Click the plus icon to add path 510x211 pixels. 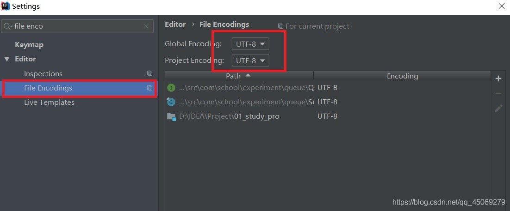click(498, 78)
